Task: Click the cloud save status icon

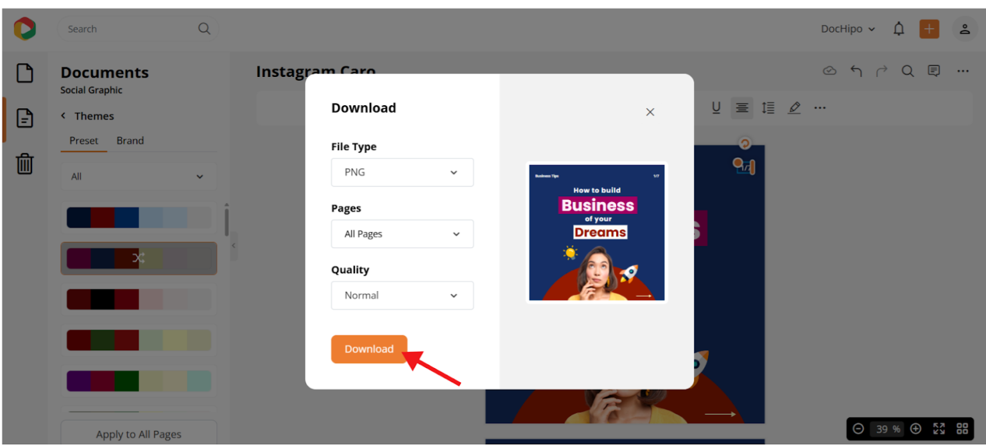Action: click(x=829, y=71)
